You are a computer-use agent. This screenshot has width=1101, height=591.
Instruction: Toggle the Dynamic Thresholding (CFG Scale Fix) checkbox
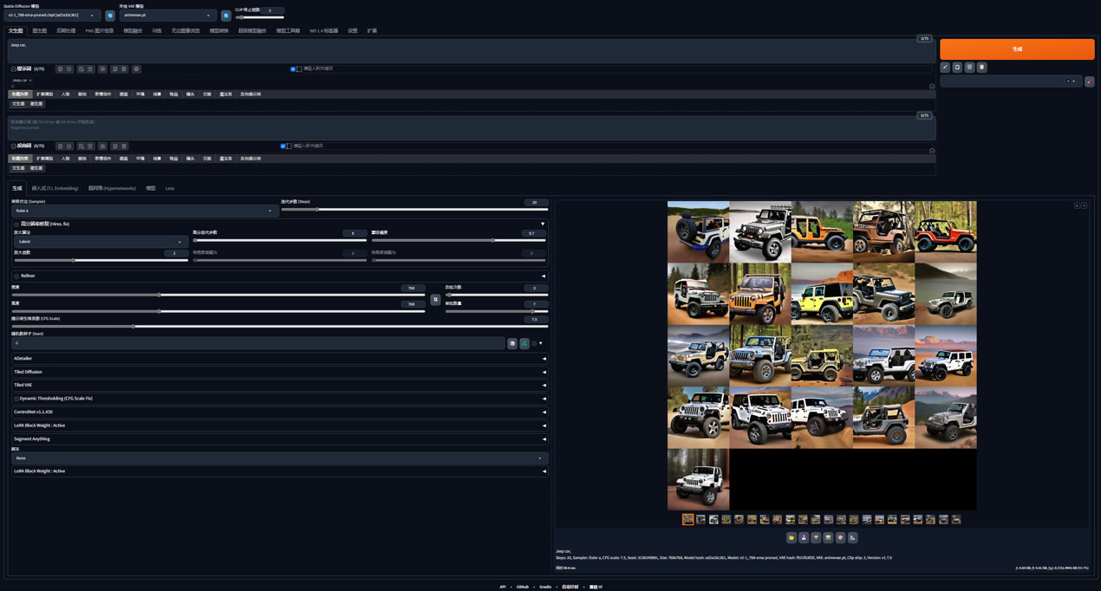pos(16,399)
